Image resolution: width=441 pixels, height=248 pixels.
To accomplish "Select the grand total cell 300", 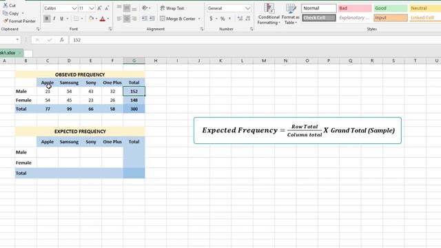I will pos(134,109).
